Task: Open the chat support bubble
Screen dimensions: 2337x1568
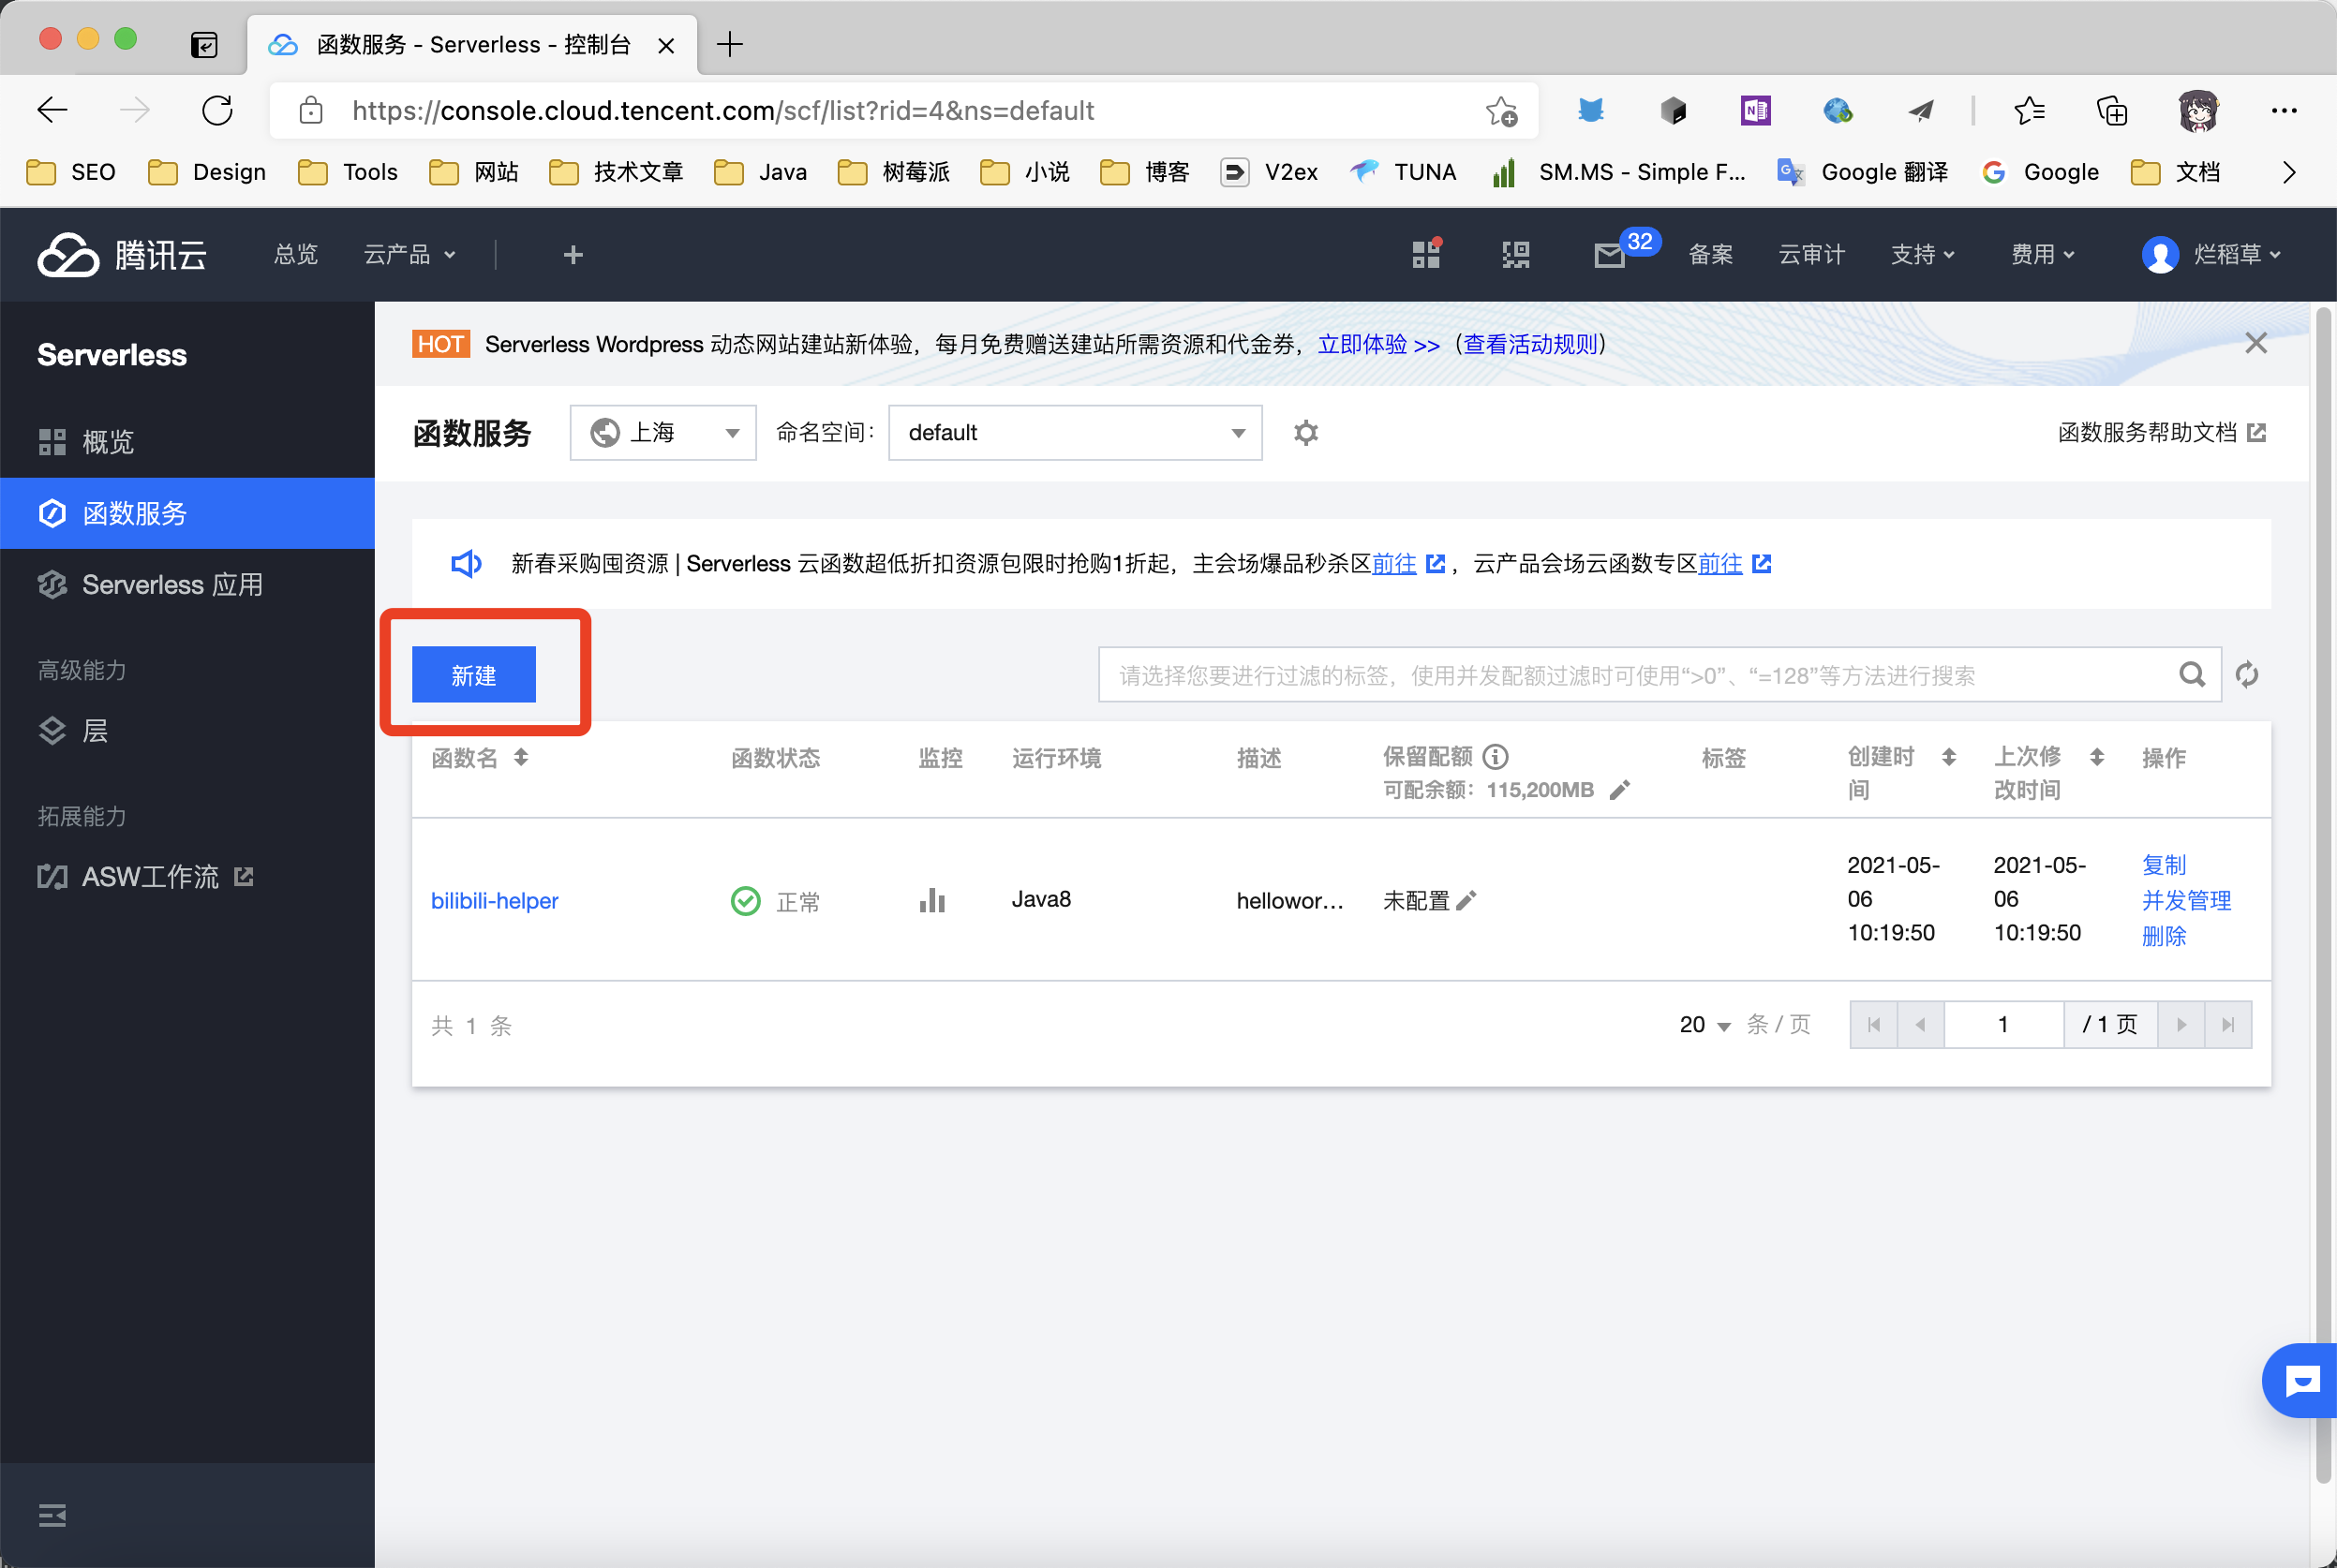Action: tap(2301, 1381)
